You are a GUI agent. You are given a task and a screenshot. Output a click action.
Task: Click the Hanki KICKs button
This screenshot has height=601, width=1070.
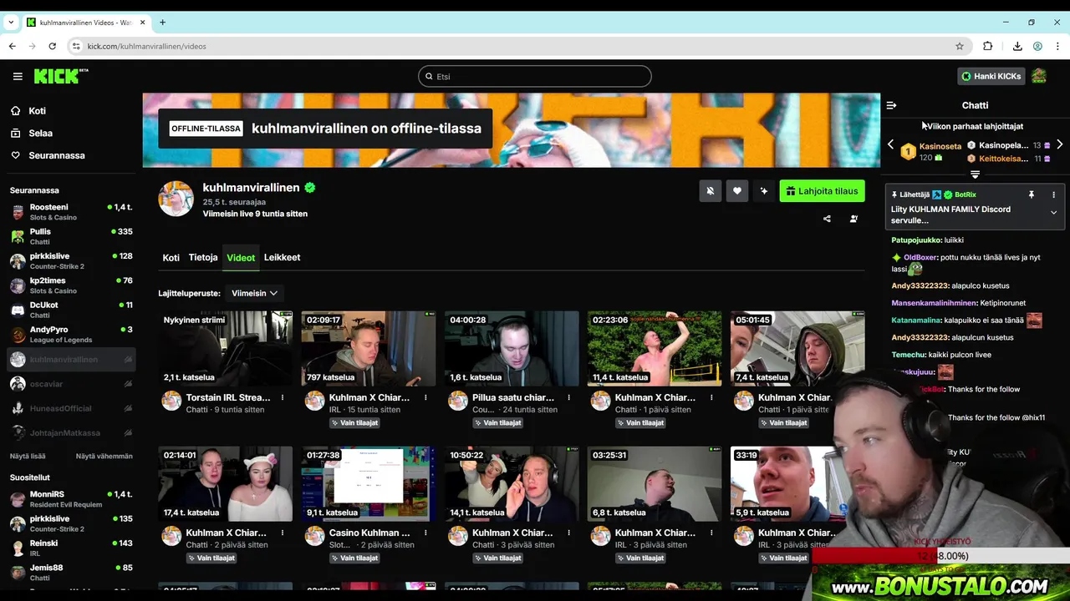tap(991, 76)
